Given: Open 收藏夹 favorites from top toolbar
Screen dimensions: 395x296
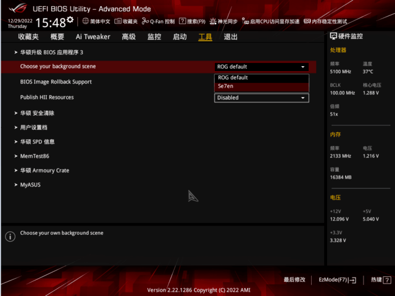Looking at the screenshot, I should click(x=127, y=21).
